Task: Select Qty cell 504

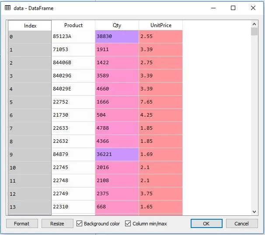Action: (117, 115)
